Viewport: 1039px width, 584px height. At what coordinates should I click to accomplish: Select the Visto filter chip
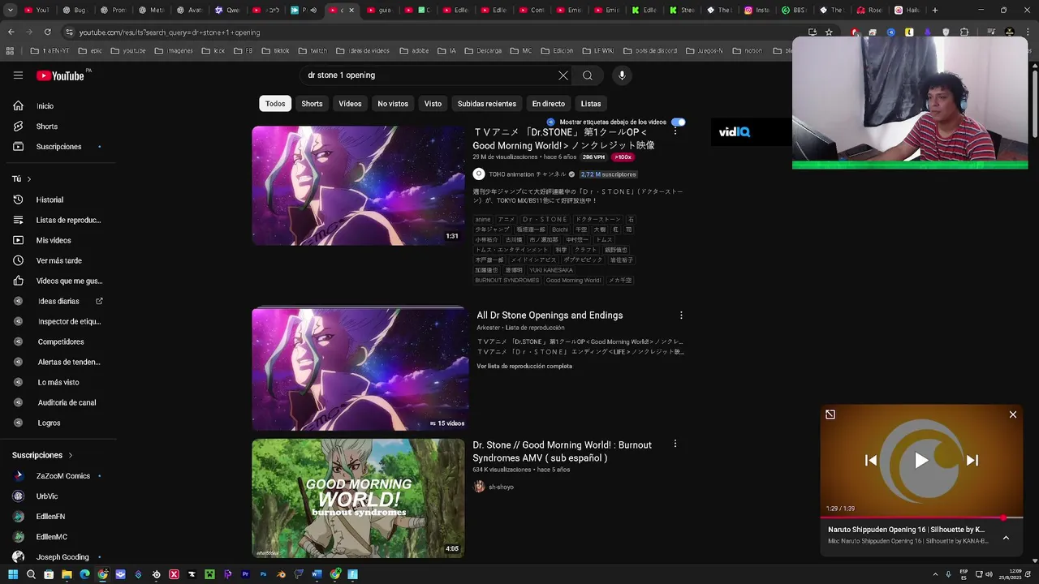433,104
